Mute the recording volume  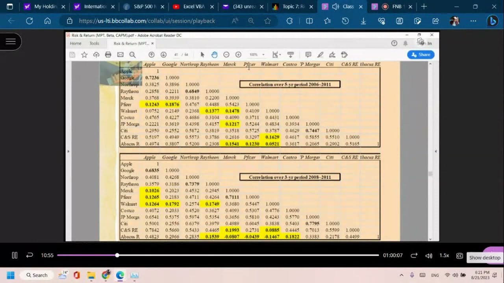[x=429, y=255]
